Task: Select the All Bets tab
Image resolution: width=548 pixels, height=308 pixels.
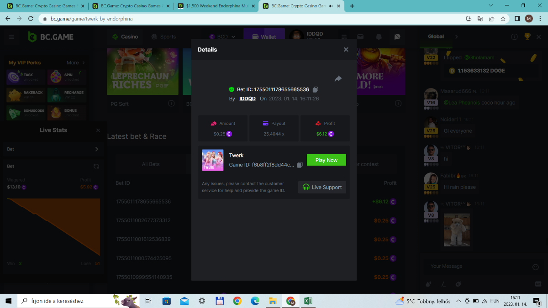Action: [x=151, y=164]
